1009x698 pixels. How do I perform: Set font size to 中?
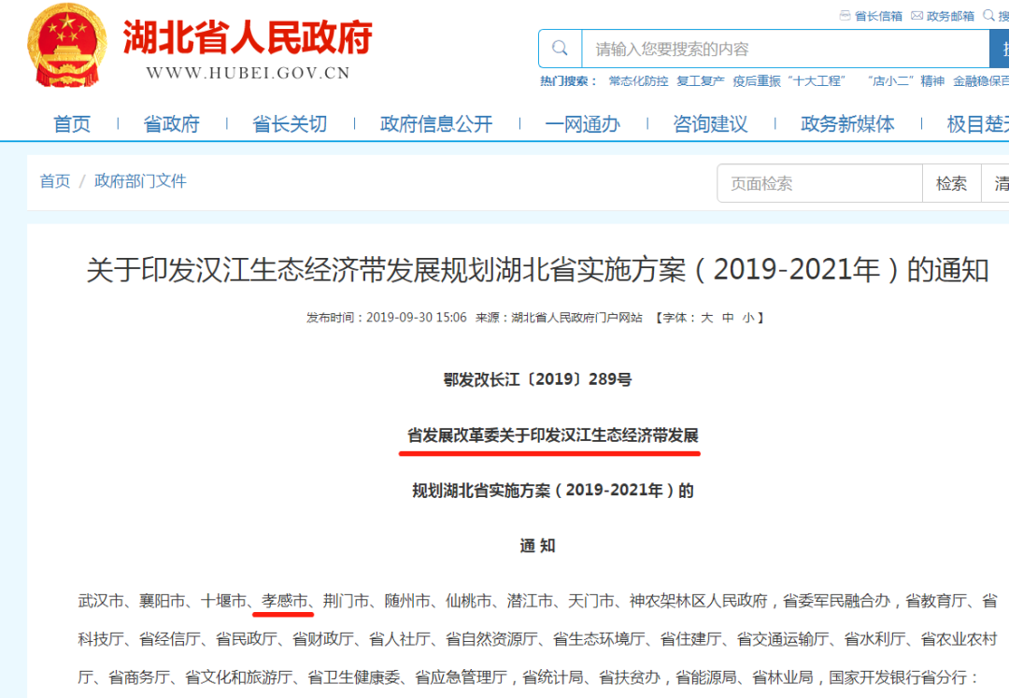[x=728, y=318]
